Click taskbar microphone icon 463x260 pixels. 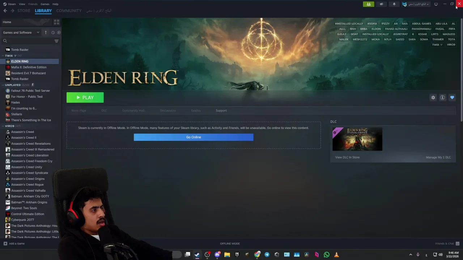click(x=418, y=255)
